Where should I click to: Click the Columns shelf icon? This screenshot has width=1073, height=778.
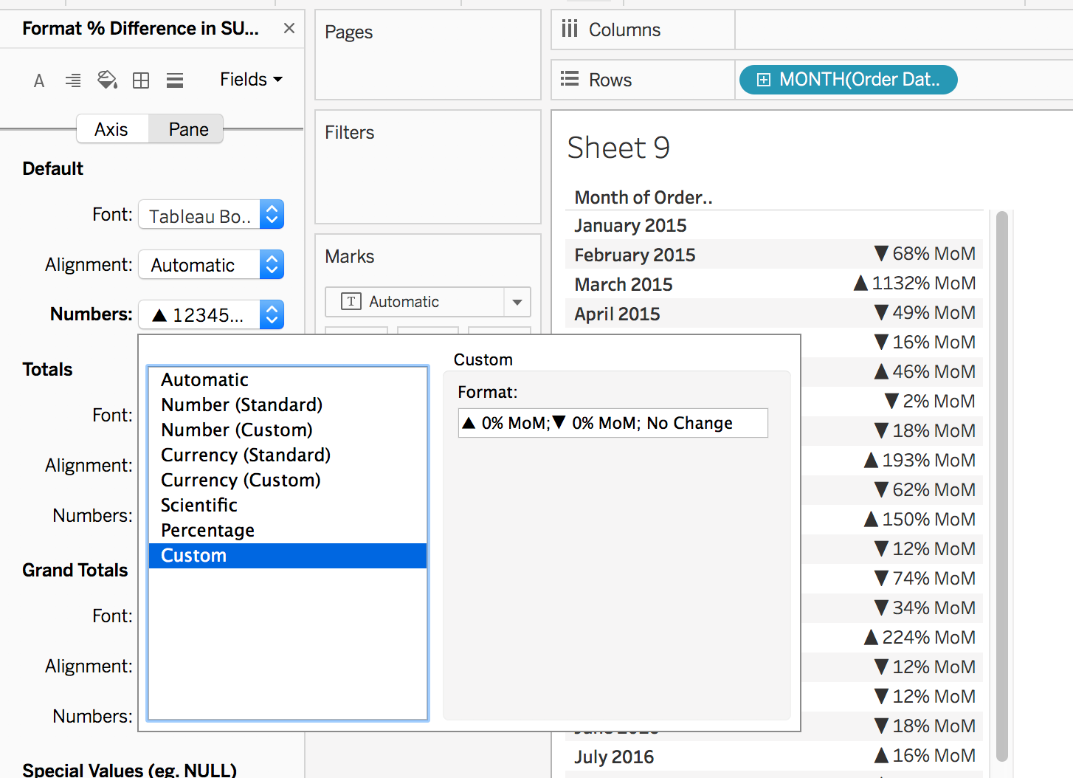[569, 30]
